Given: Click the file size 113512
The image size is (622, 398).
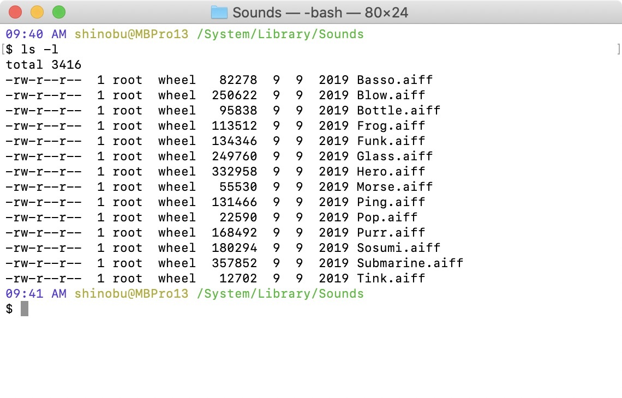Looking at the screenshot, I should [235, 125].
